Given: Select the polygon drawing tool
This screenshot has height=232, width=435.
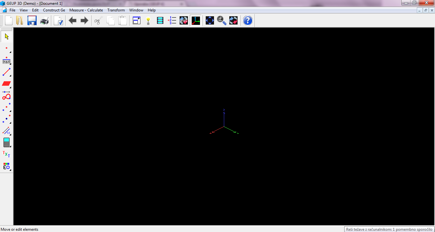Looking at the screenshot, I should [x=6, y=83].
